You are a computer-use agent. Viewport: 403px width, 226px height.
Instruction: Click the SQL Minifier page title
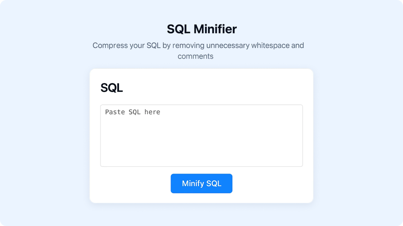201,29
